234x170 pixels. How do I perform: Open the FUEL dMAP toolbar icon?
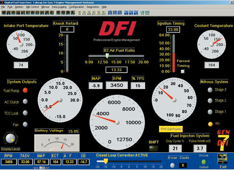point(103,13)
